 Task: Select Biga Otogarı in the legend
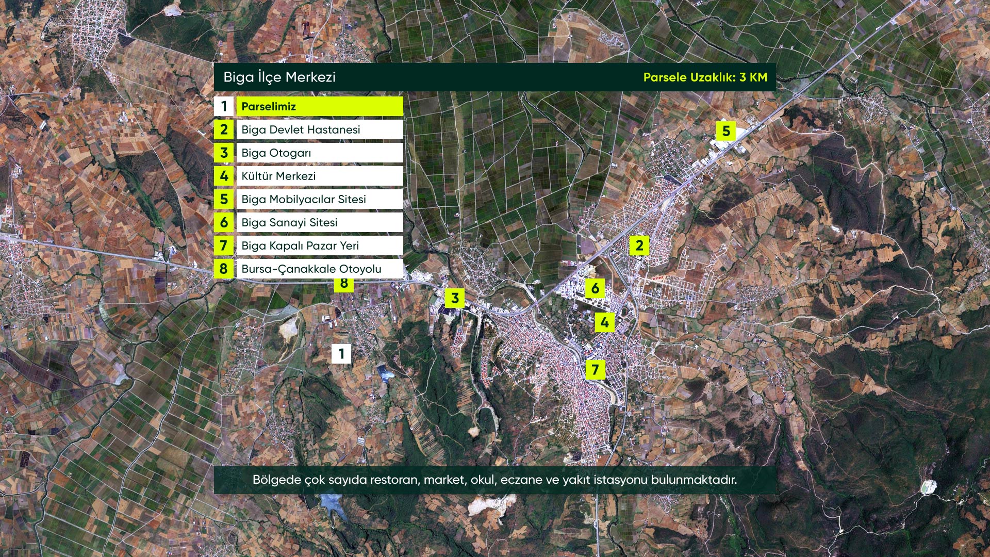click(x=319, y=153)
